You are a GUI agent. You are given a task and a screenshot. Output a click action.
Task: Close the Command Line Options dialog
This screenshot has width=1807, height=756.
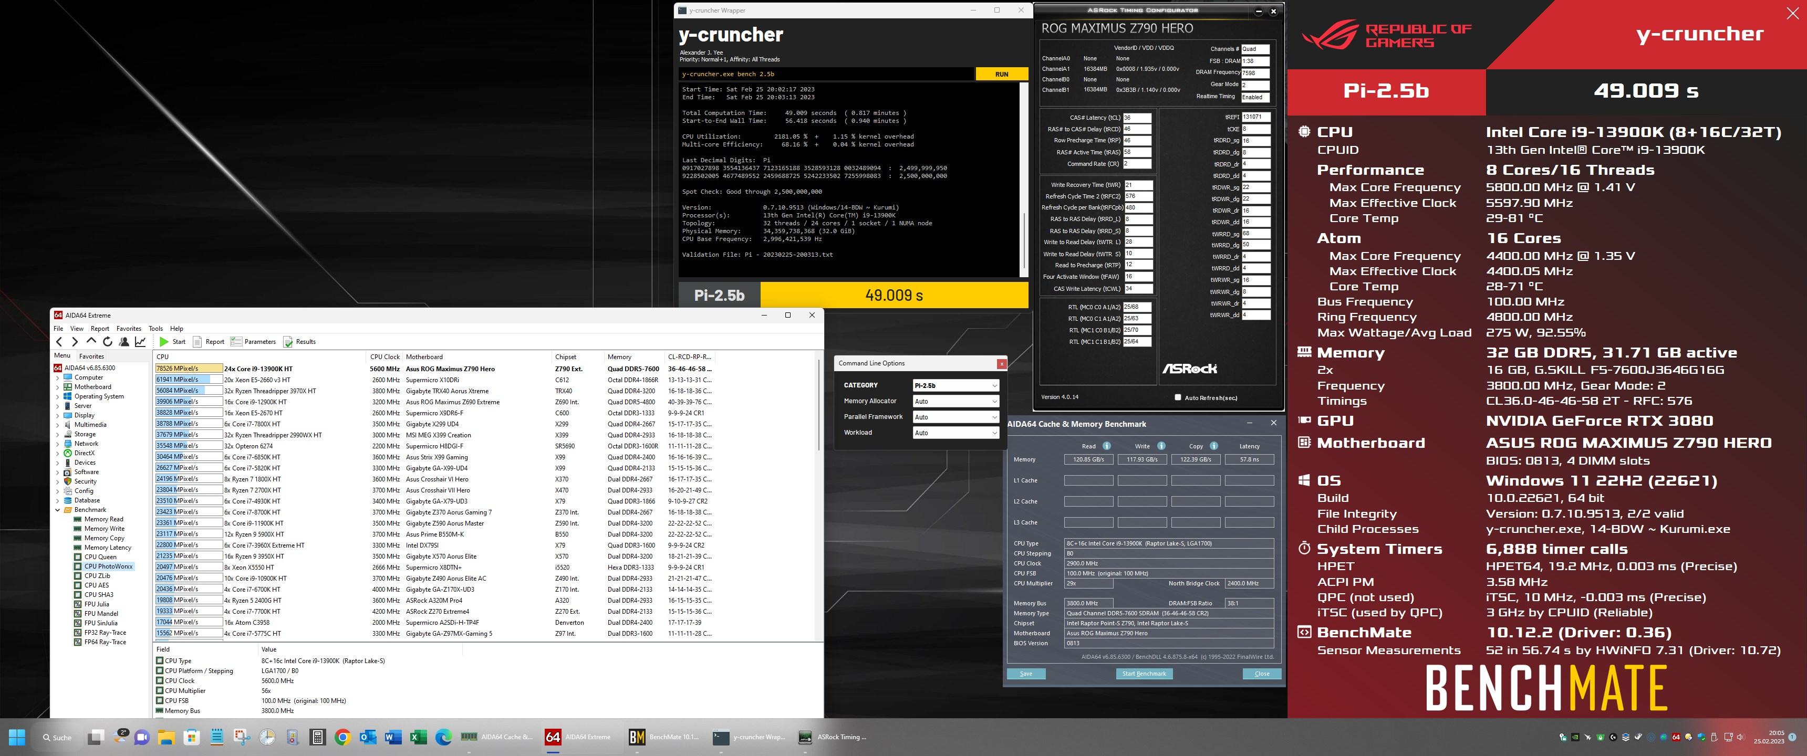[x=1002, y=363]
